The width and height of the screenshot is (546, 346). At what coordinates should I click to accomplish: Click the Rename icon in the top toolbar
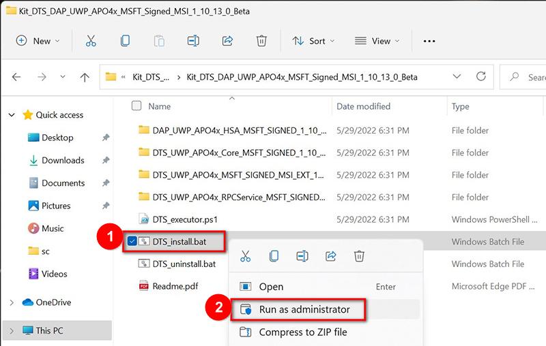click(193, 41)
